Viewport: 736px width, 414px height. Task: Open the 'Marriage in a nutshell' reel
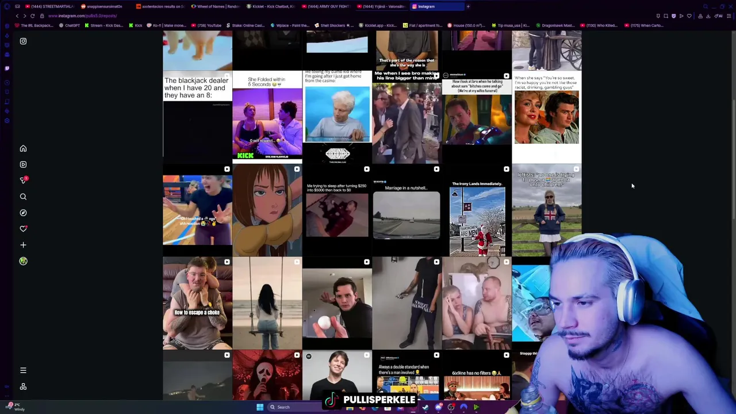pos(407,210)
